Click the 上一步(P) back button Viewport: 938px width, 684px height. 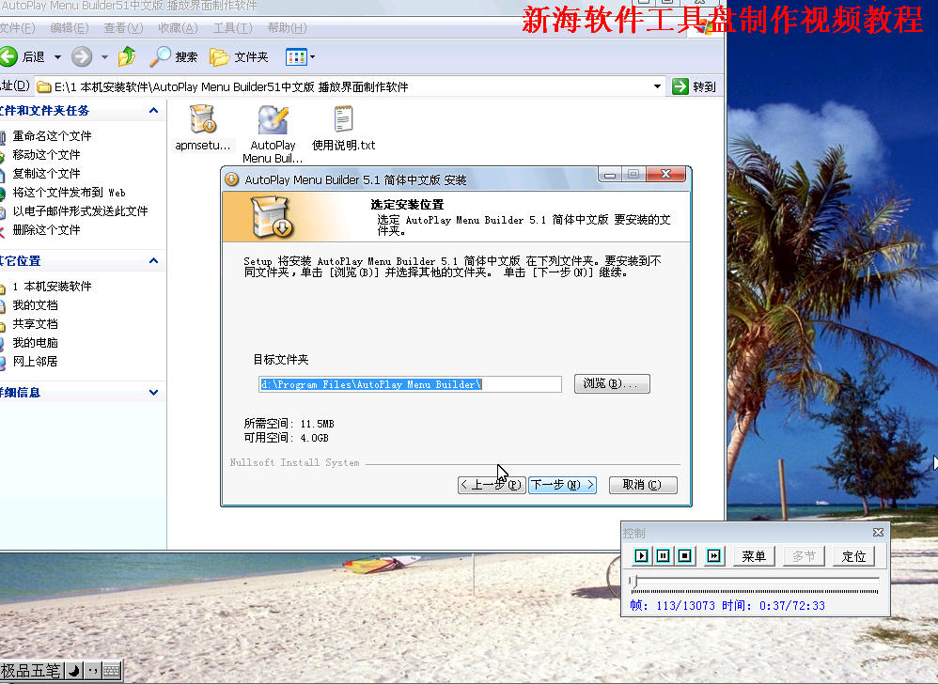tap(492, 485)
